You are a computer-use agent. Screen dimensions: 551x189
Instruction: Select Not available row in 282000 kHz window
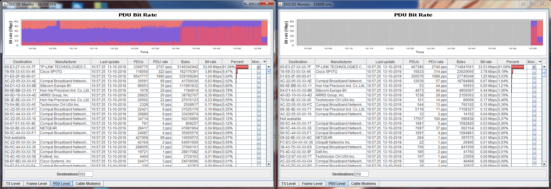pos(136,138)
